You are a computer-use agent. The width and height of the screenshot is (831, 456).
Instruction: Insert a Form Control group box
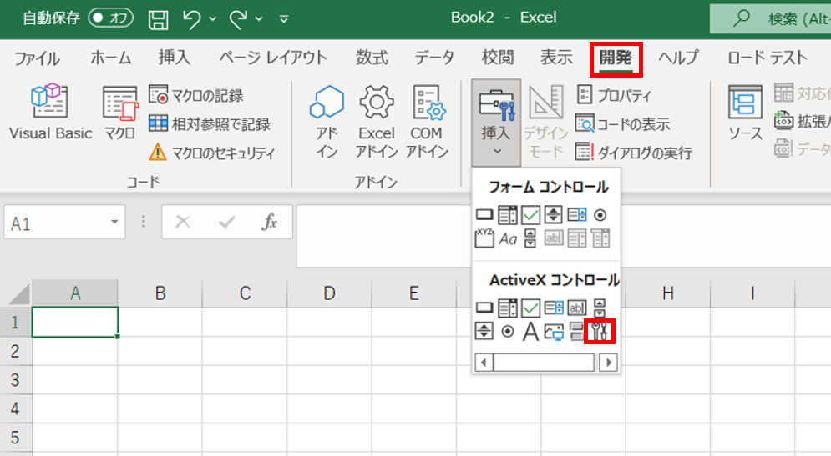pyautogui.click(x=484, y=238)
